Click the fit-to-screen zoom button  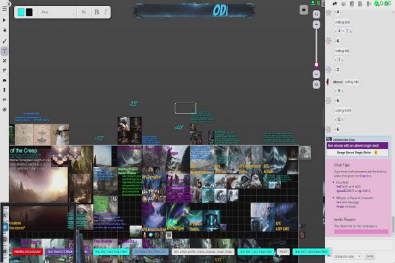(317, 84)
